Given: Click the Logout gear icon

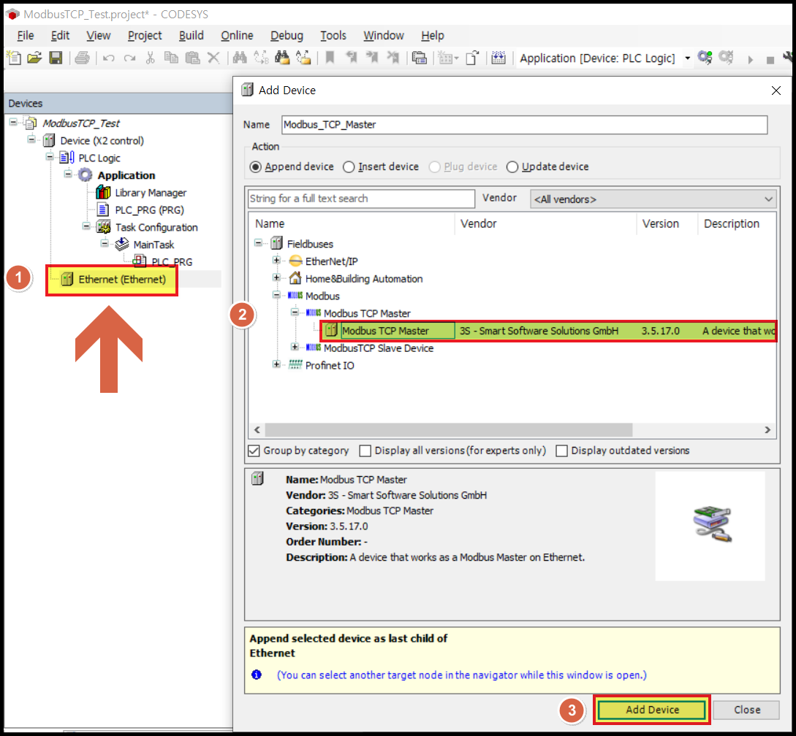Looking at the screenshot, I should tap(726, 58).
